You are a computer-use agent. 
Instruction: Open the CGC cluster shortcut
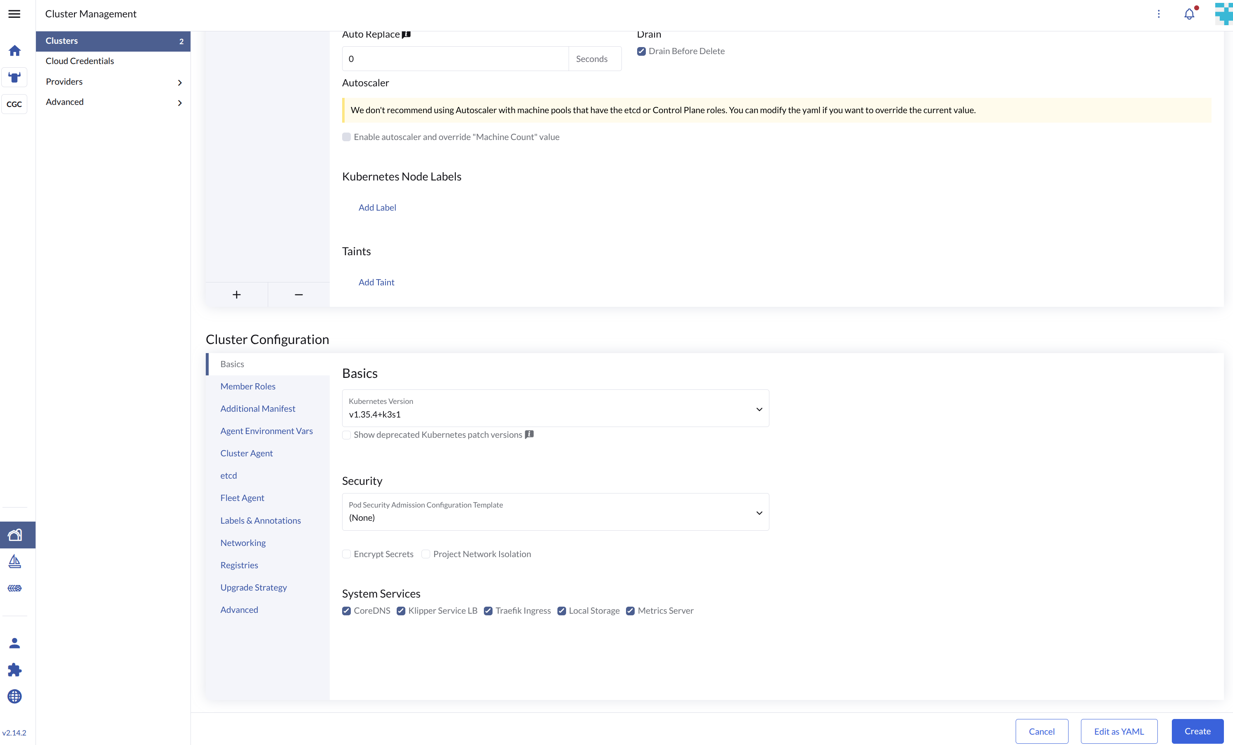14,104
